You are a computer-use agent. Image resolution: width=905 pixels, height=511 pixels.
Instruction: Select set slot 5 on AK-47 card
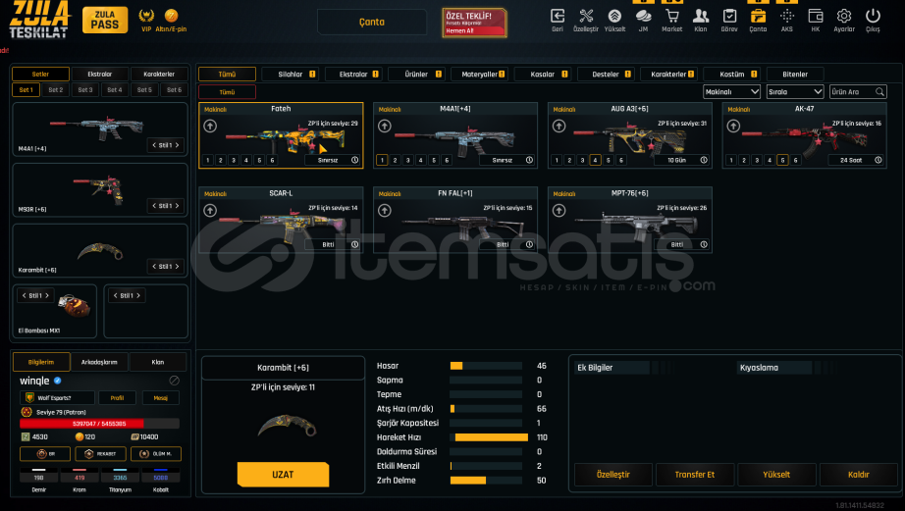[782, 160]
